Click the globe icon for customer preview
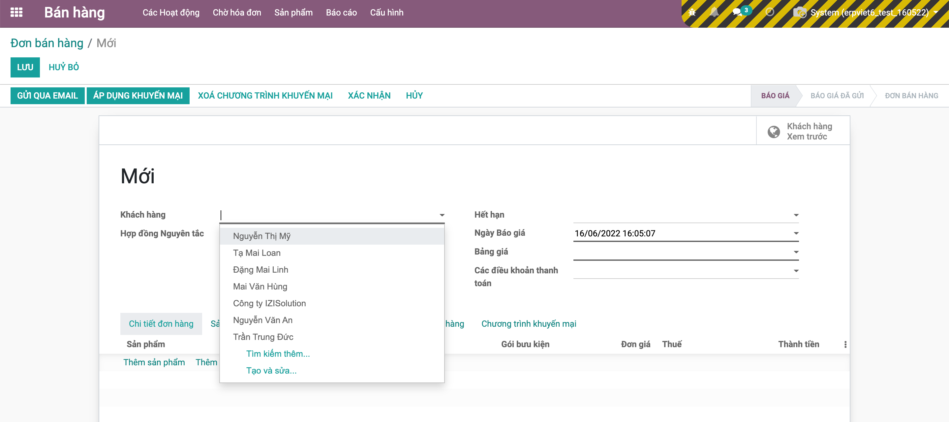Screen dimensions: 949x422 (x=774, y=132)
